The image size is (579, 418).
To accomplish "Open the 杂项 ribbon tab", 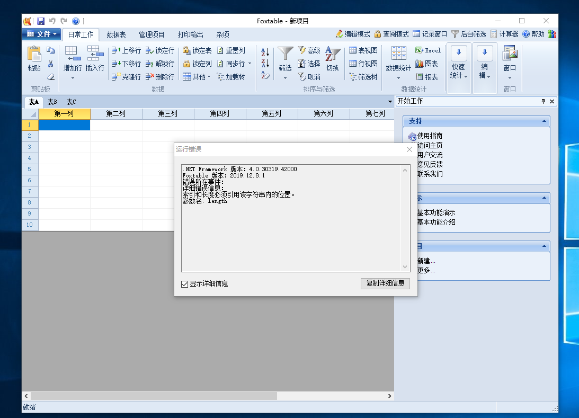I will [x=222, y=35].
